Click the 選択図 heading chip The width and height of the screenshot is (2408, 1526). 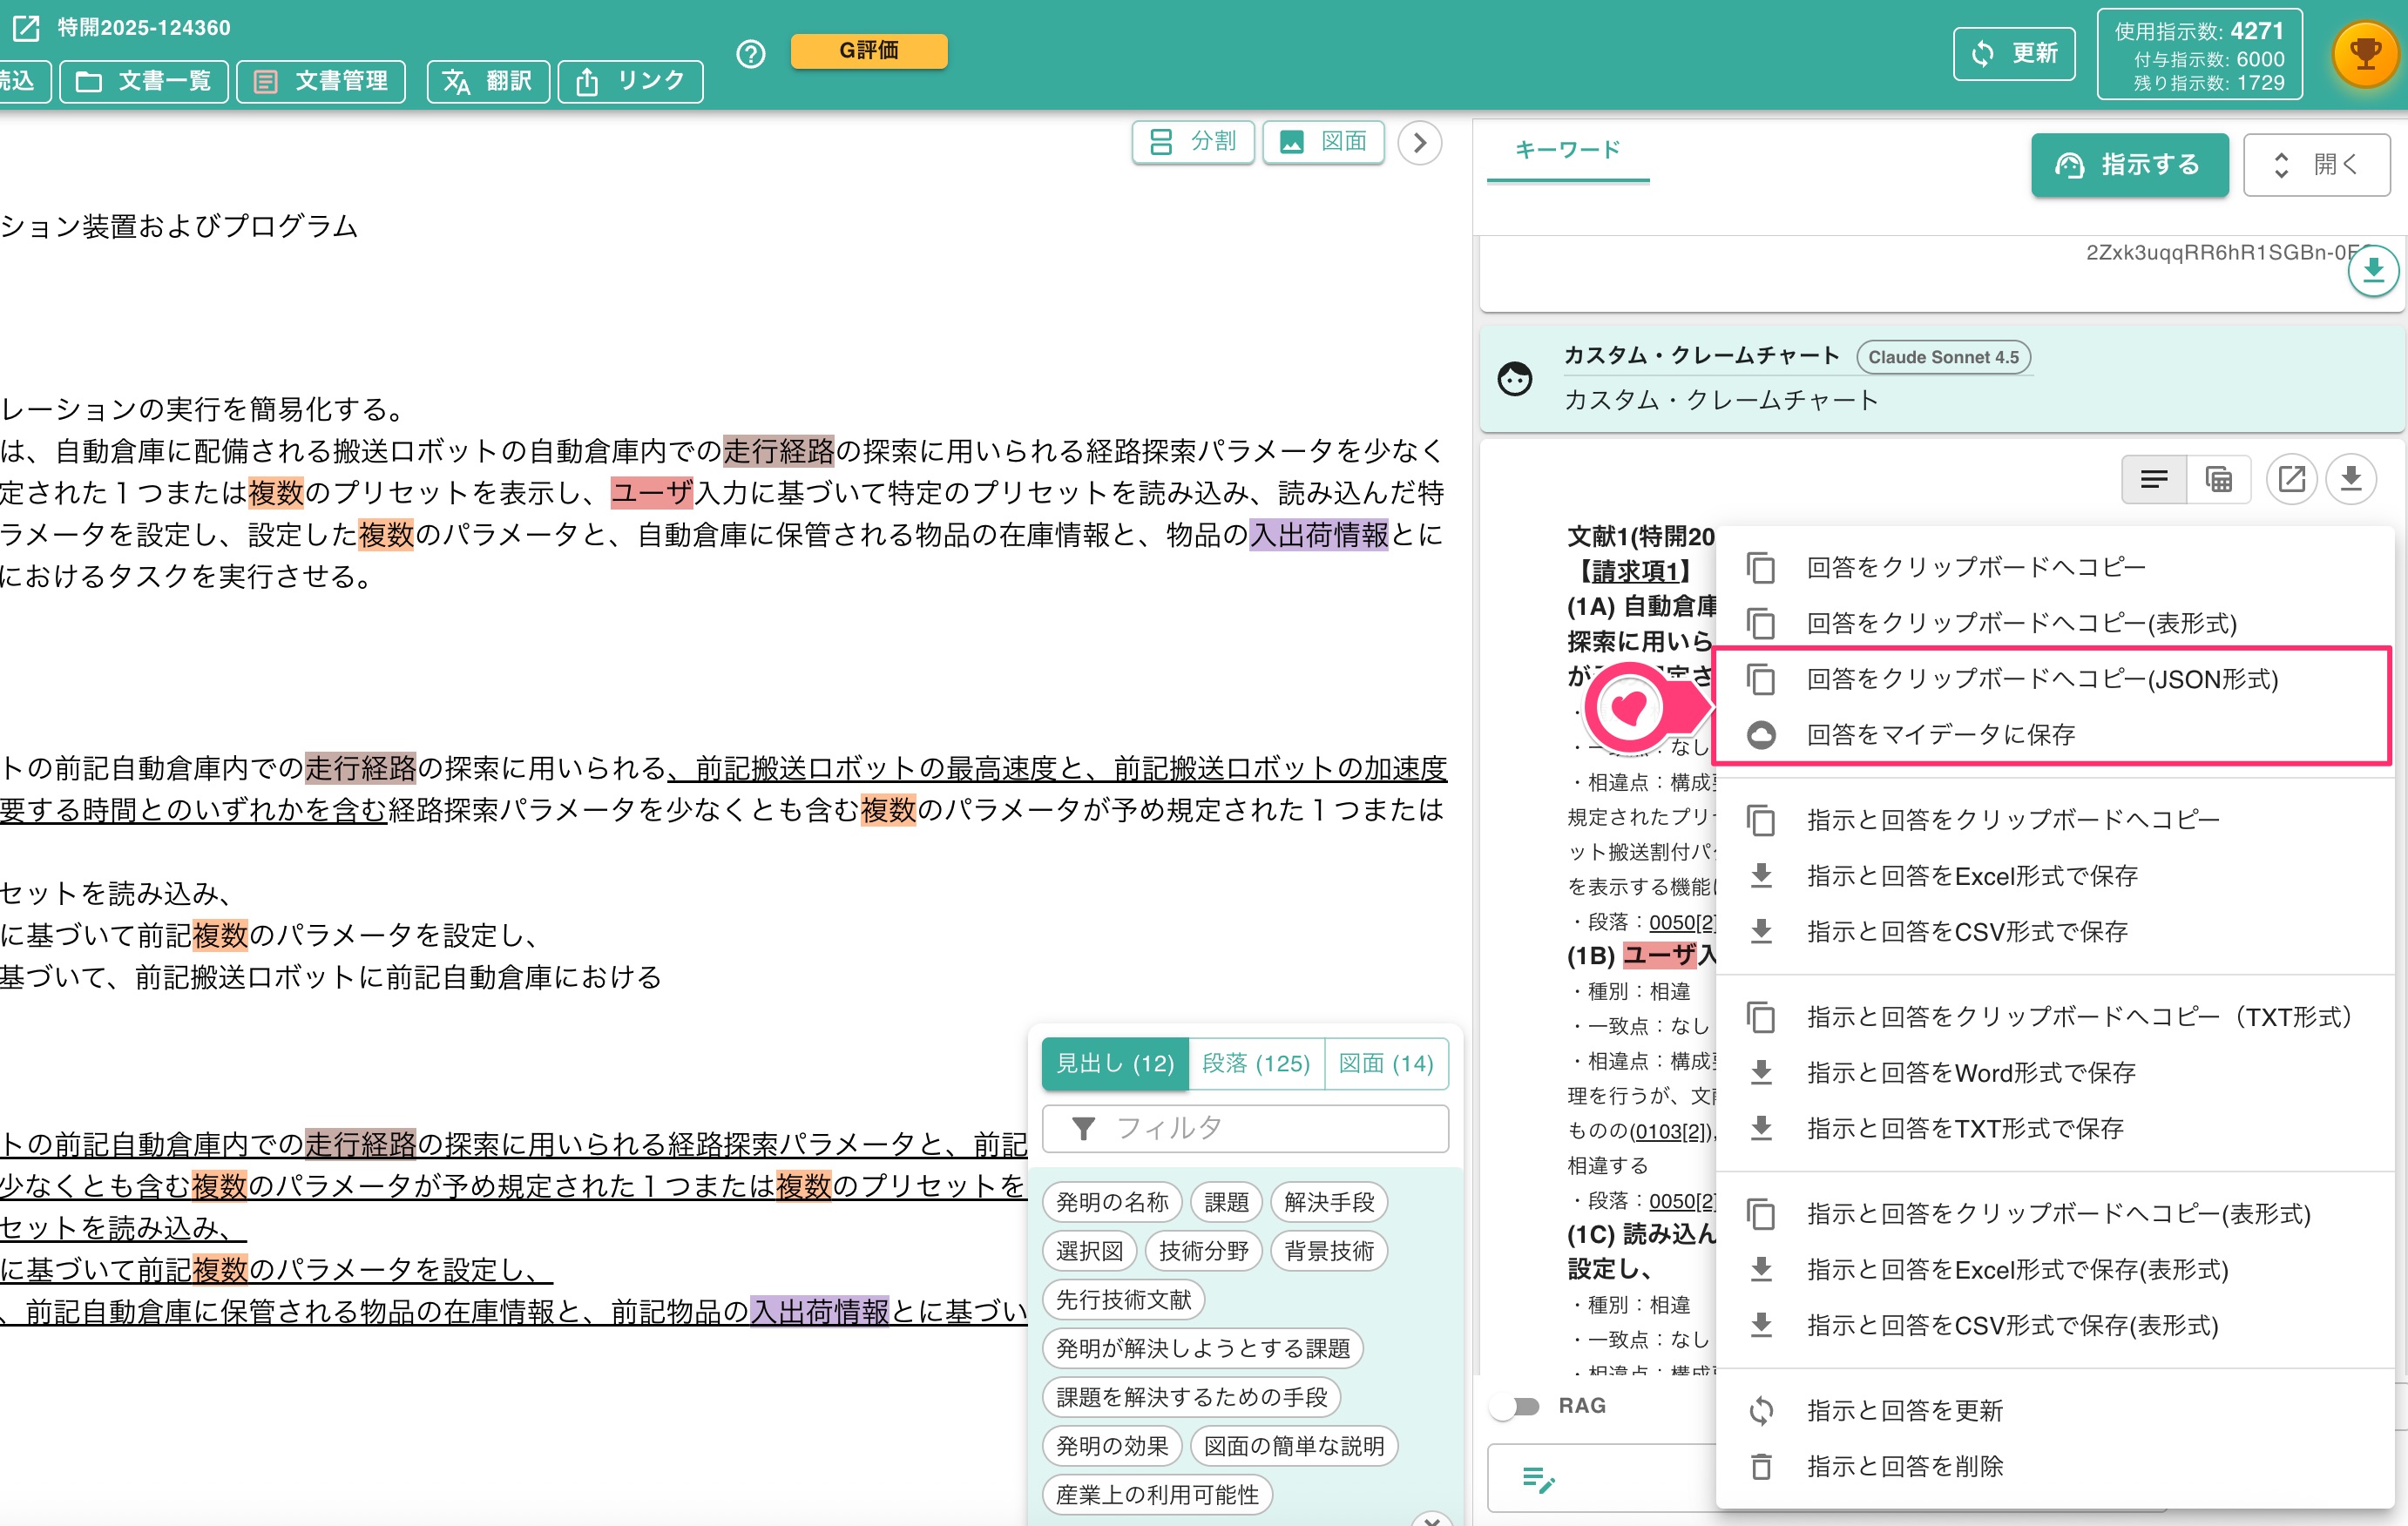pos(1089,1251)
